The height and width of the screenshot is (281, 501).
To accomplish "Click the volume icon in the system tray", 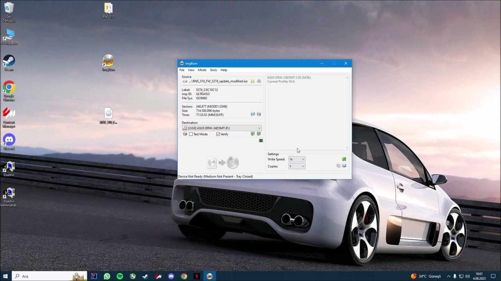I will click(468, 276).
